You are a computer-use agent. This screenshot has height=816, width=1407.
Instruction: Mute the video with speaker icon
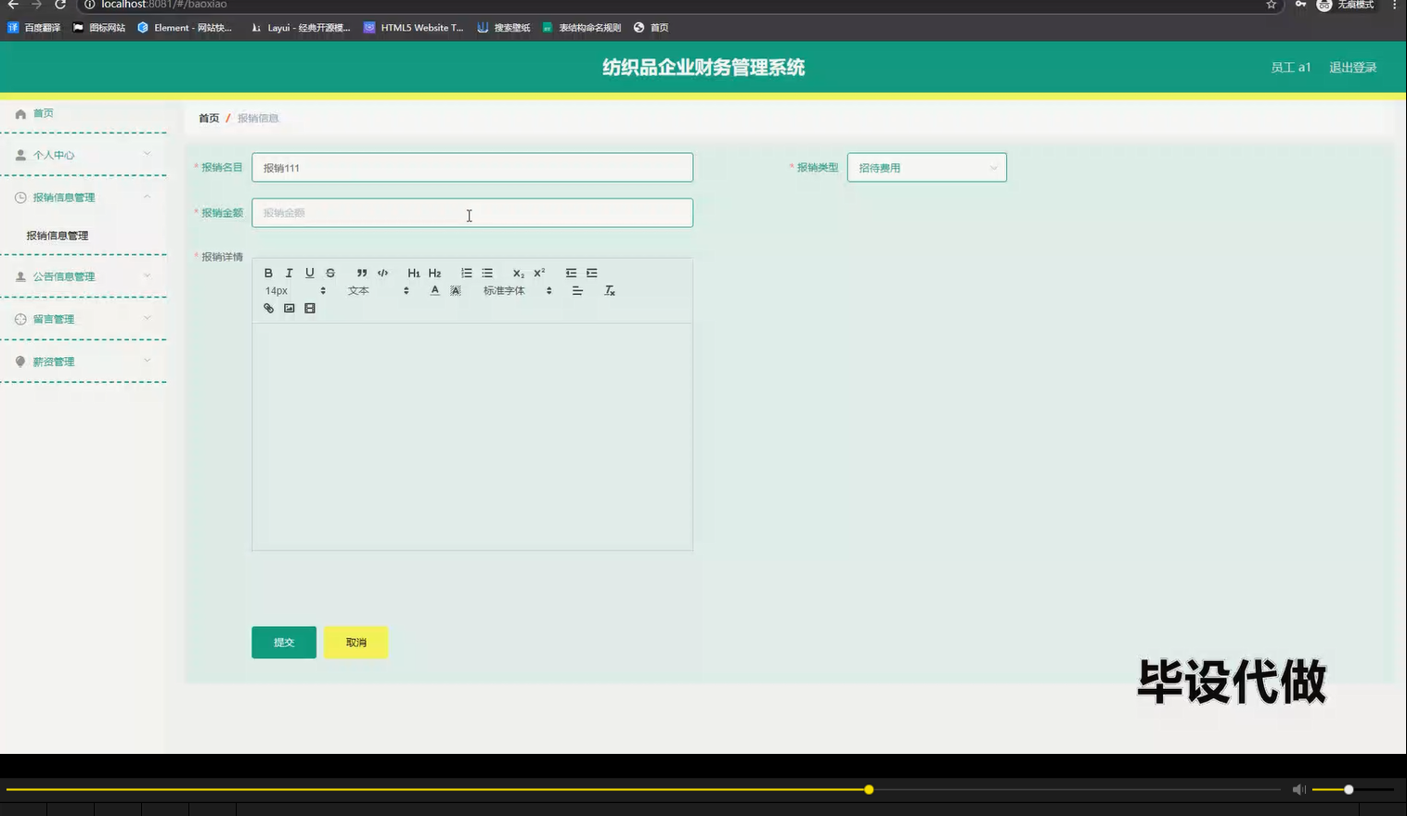click(1298, 790)
